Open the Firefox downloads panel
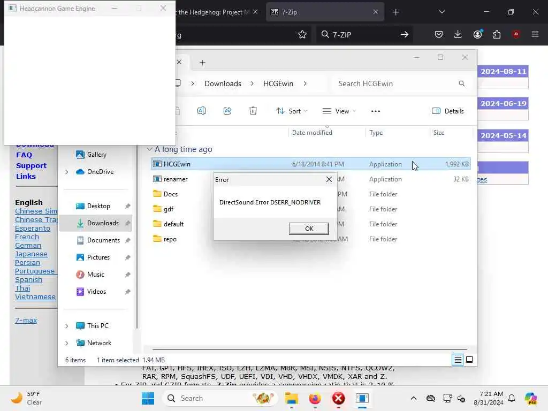This screenshot has height=411, width=548. tap(458, 34)
